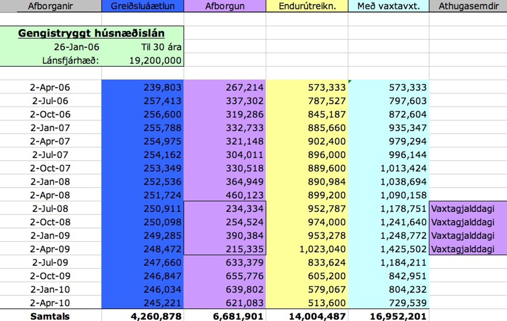The height and width of the screenshot is (321, 507).
Task: Select the 2-Jul-08 date cell
Action: point(51,208)
